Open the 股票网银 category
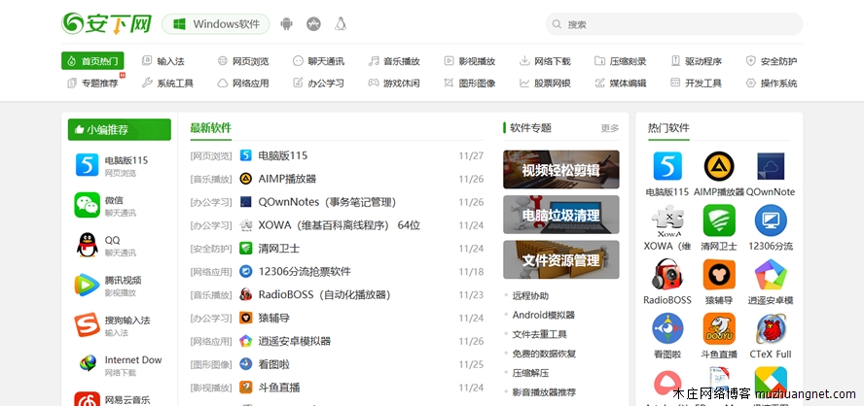This screenshot has height=406, width=864. point(545,84)
